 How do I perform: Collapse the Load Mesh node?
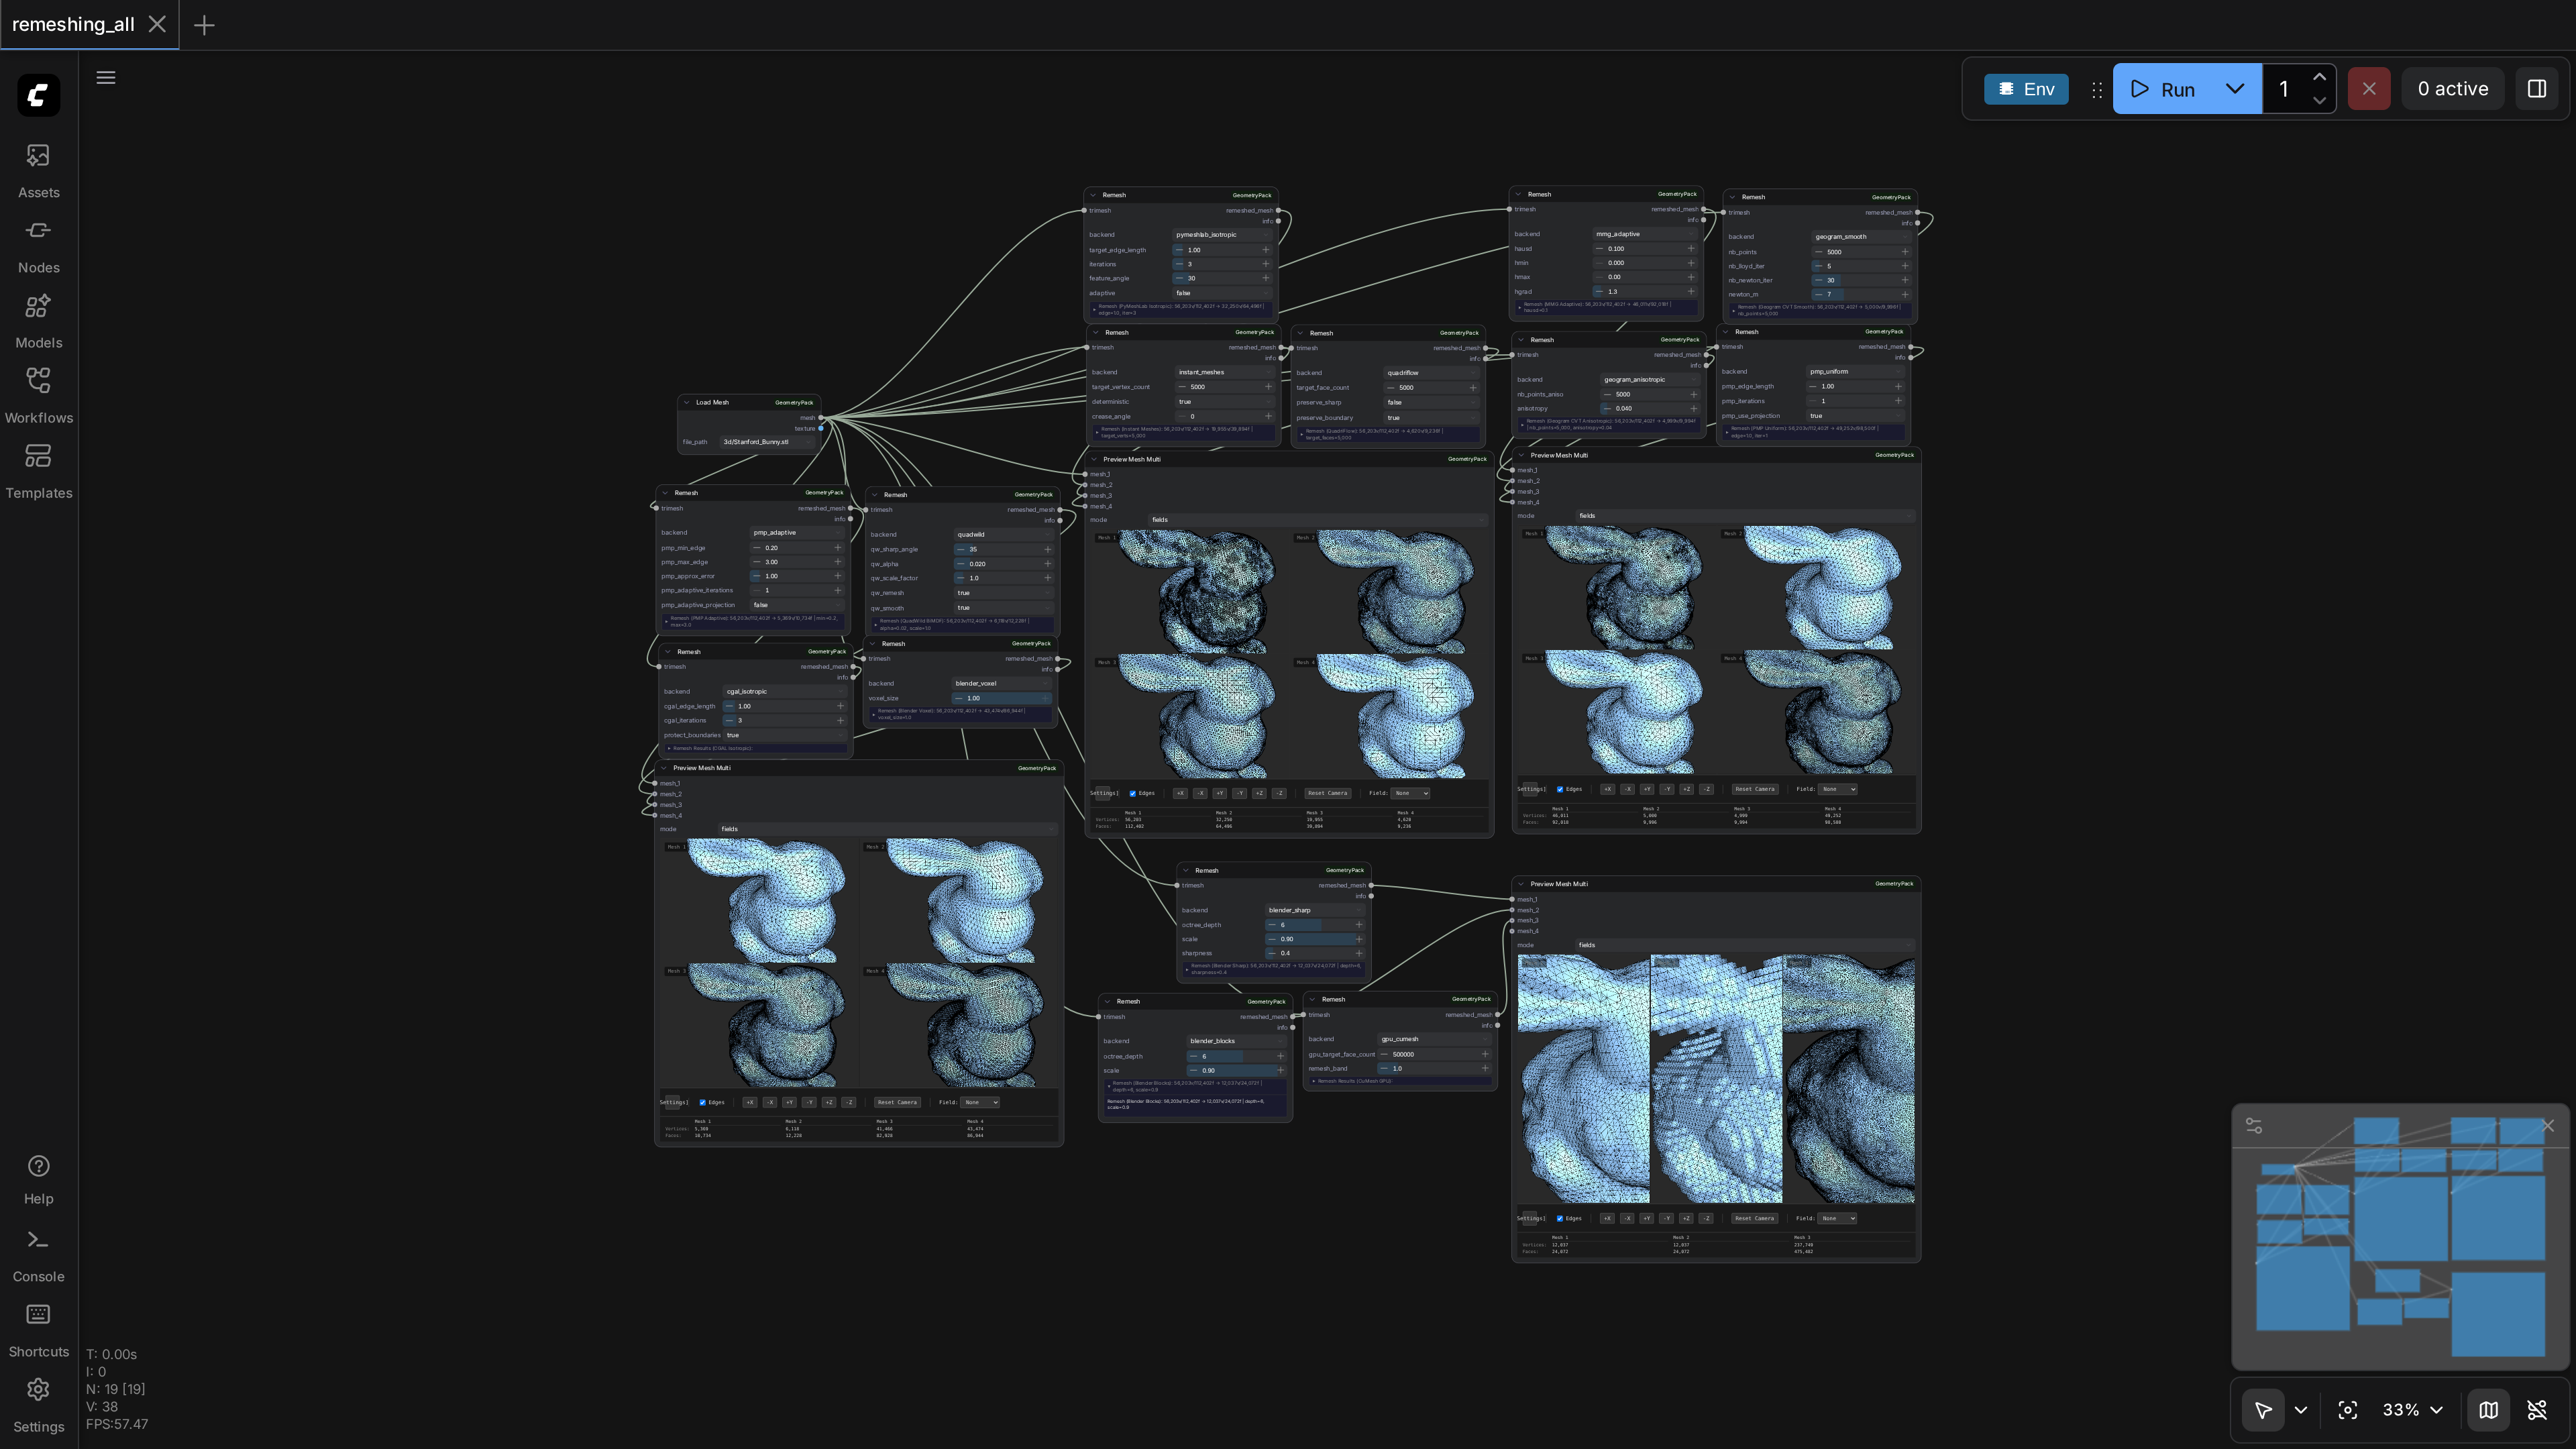[x=687, y=403]
